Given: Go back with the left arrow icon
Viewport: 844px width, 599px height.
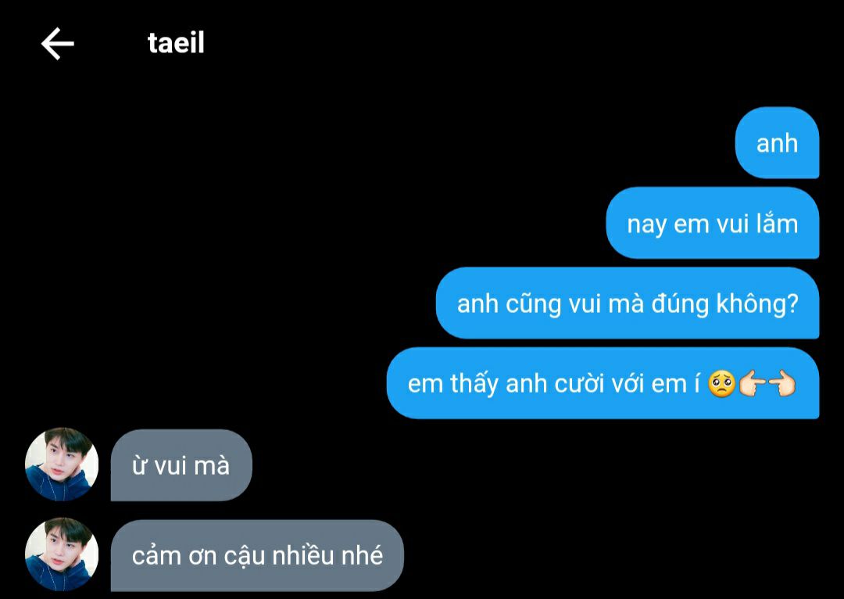Looking at the screenshot, I should [x=58, y=44].
